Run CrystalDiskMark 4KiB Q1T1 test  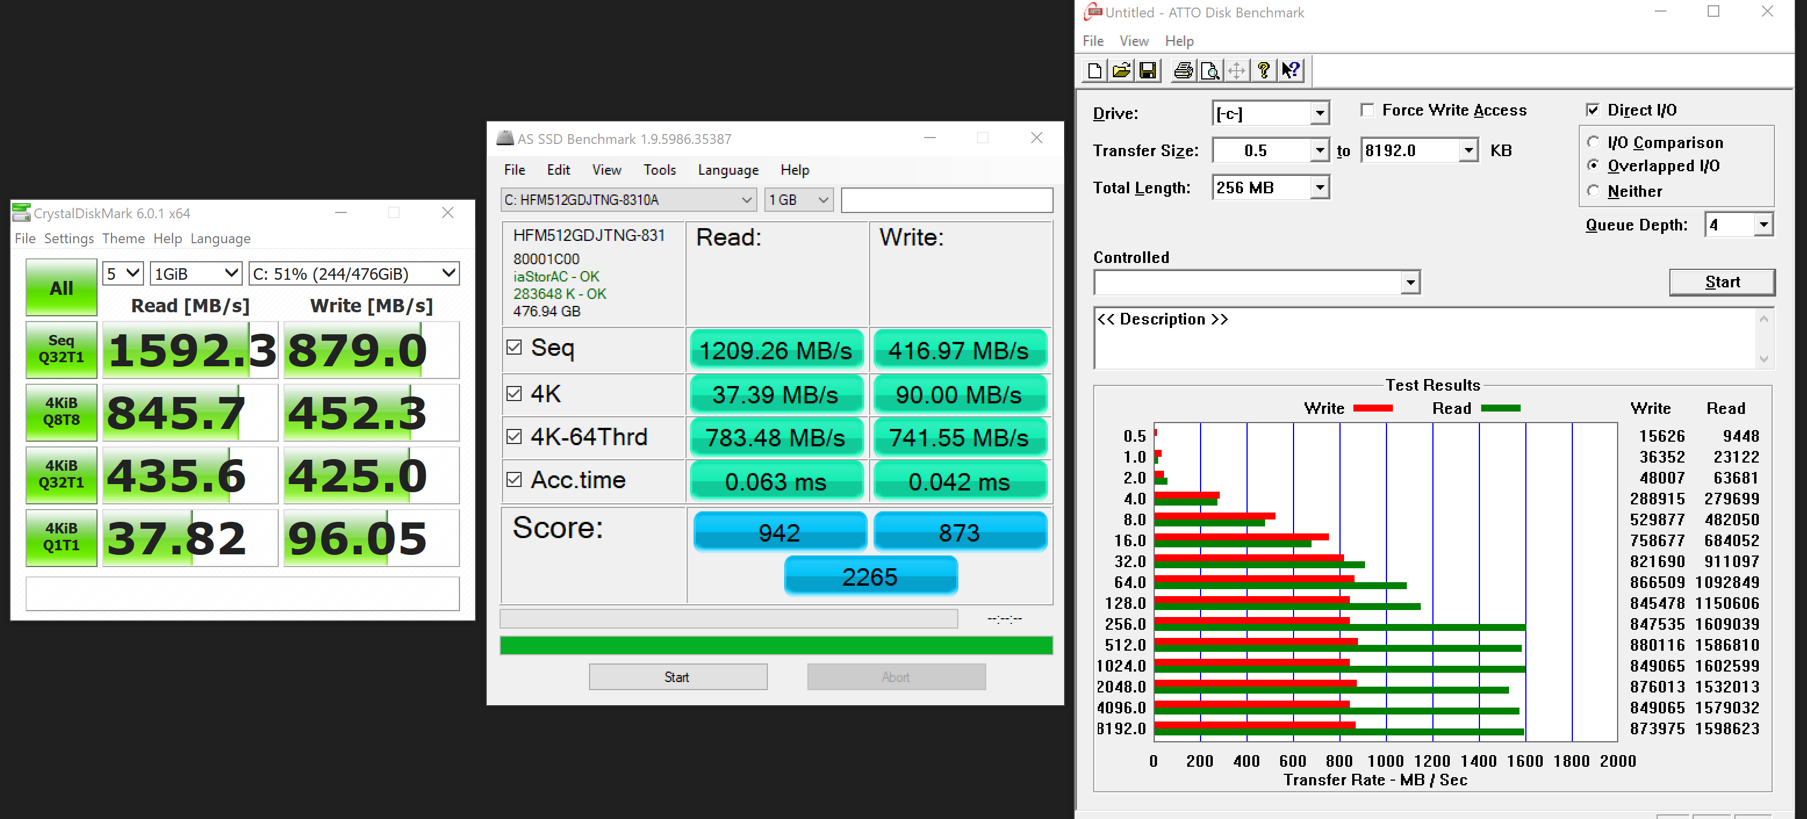(x=62, y=537)
